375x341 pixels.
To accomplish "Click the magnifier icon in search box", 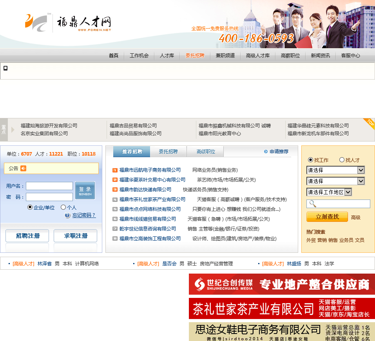I will click(313, 204).
